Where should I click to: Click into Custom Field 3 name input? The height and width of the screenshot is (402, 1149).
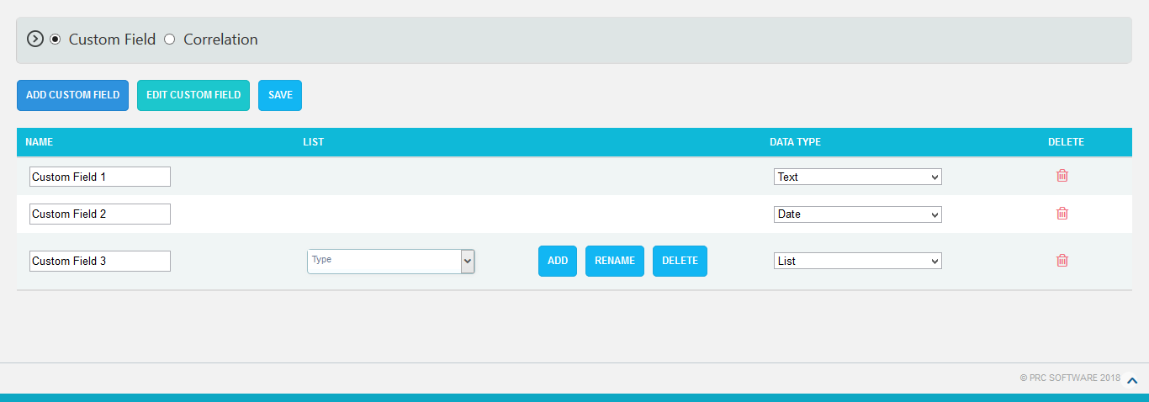click(99, 262)
